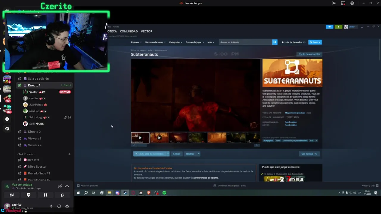
Task: Expand the Categorías dropdown
Action: tap(176, 42)
